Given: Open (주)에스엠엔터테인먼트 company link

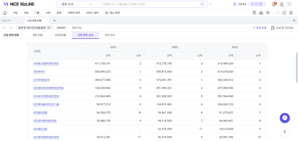Looking at the screenshot, I should [x=46, y=64].
